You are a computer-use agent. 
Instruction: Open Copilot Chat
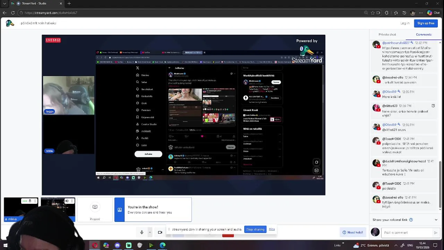click(x=434, y=13)
